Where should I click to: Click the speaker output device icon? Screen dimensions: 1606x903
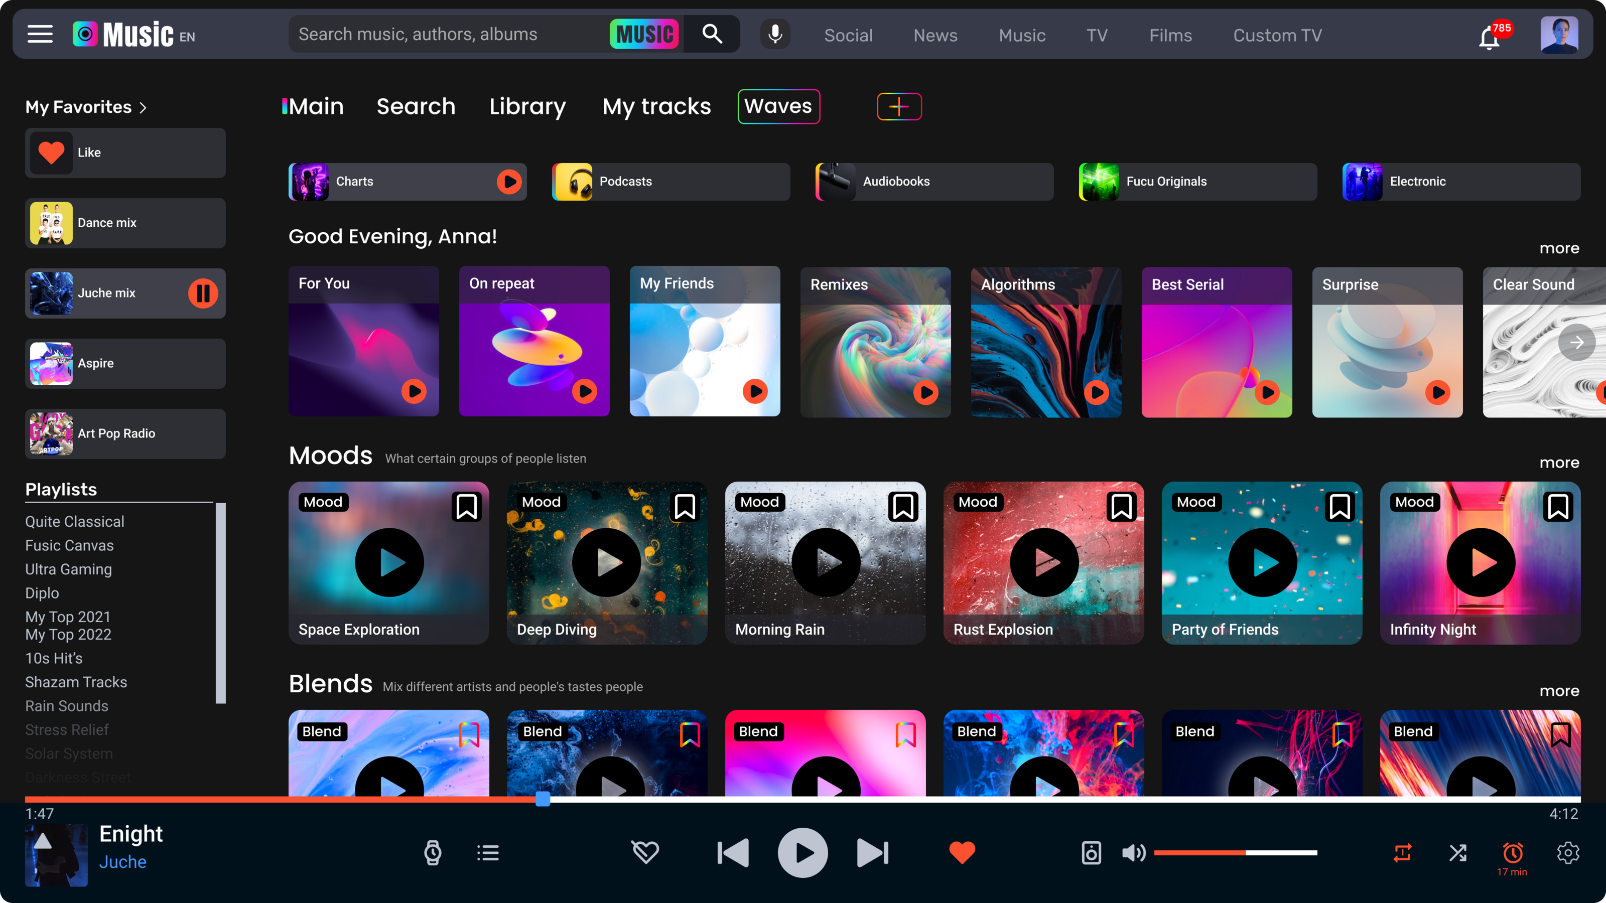click(x=1091, y=852)
